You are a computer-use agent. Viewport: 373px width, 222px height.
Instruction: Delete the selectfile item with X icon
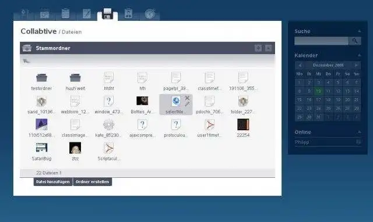tap(187, 98)
